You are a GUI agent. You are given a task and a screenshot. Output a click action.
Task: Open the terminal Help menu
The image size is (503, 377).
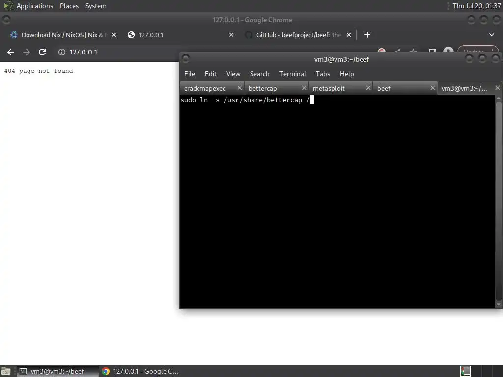[x=347, y=74]
